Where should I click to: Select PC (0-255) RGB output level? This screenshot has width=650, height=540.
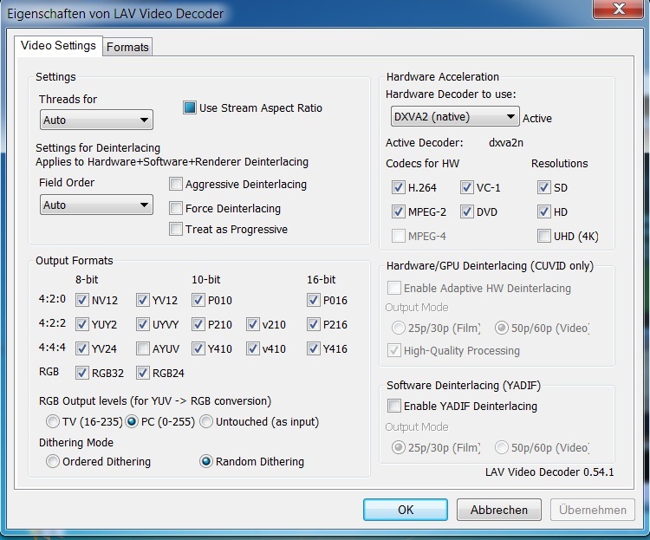point(132,421)
